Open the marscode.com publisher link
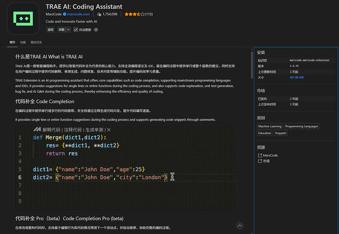Viewport: 339px width, 234px height. [78, 14]
